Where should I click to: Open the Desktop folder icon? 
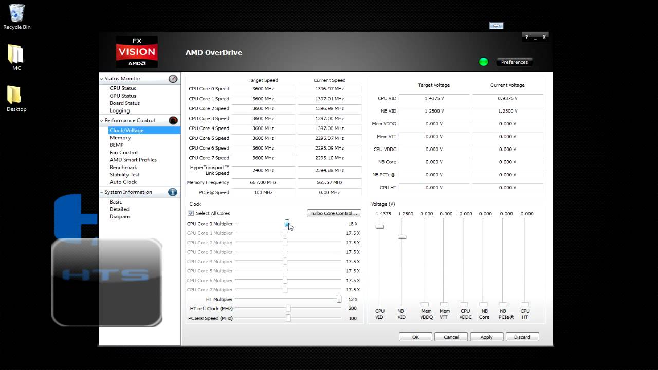[x=16, y=99]
